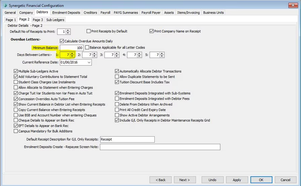The width and height of the screenshot is (301, 186).
Task: Go to the Payroll Payer tab
Action: [x=151, y=13]
